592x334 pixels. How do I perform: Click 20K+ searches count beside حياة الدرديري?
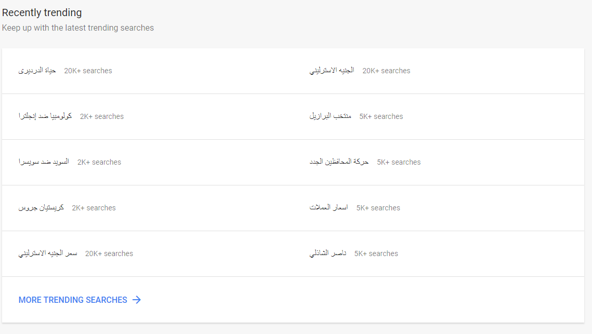coord(88,71)
